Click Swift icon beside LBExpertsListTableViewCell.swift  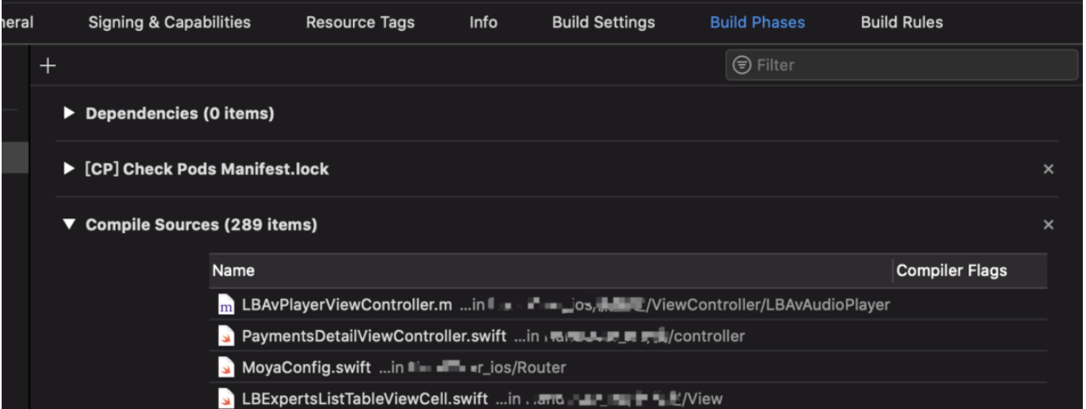(226, 398)
